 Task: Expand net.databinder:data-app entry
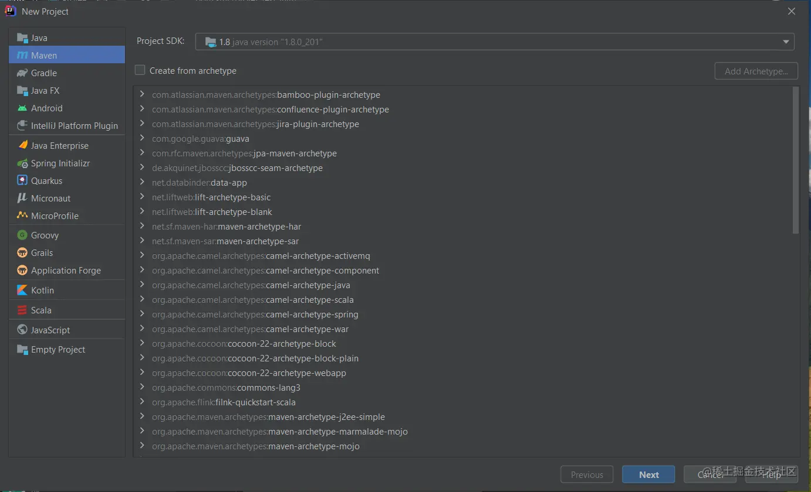(x=142, y=182)
